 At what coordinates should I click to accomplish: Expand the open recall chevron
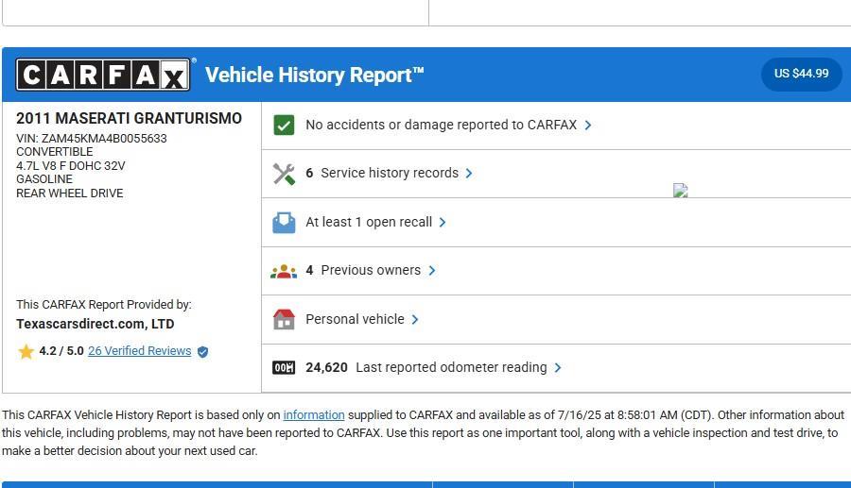point(443,223)
